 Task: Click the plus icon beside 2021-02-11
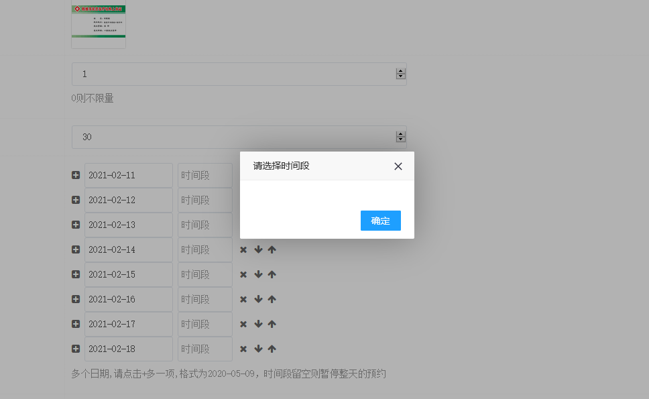tap(76, 175)
